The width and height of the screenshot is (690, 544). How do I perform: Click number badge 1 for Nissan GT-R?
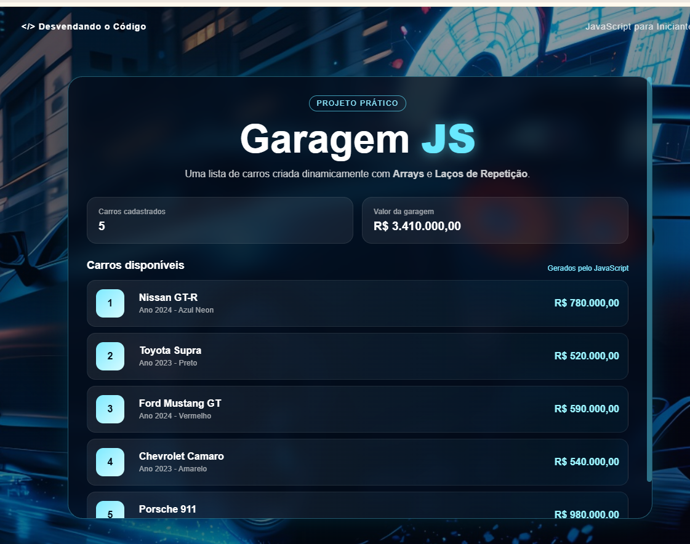110,303
